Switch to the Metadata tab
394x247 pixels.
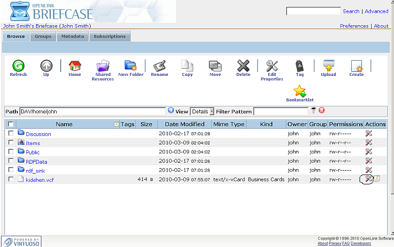(72, 36)
